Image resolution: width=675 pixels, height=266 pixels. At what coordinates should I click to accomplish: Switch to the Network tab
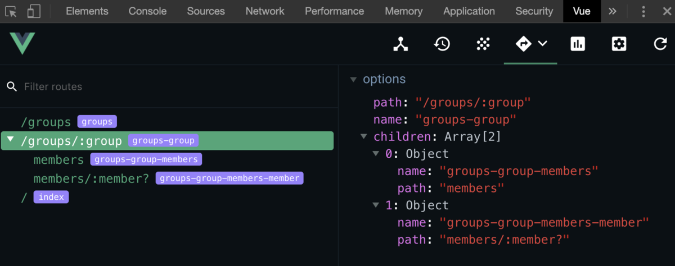(x=264, y=11)
